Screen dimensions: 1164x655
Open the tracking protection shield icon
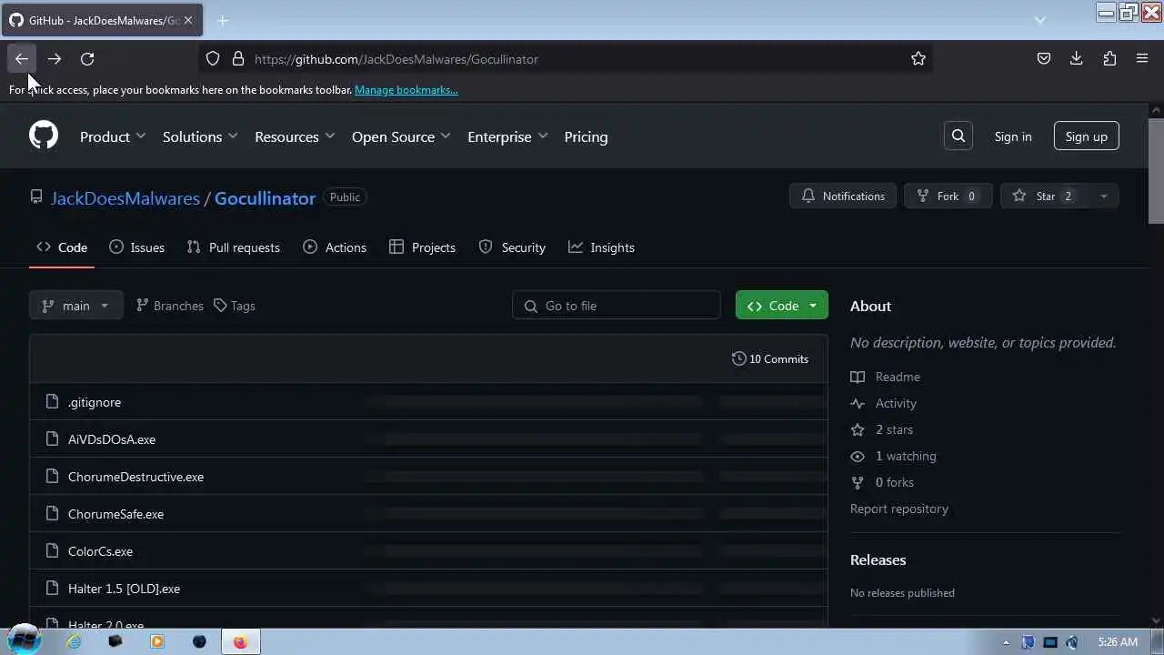point(213,59)
